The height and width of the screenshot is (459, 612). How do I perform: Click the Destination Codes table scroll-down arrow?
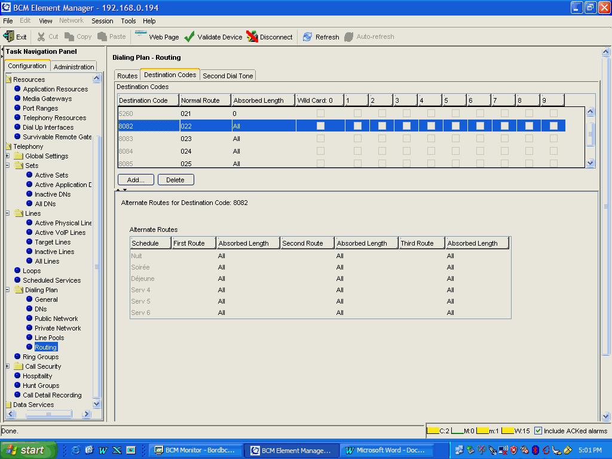point(590,163)
